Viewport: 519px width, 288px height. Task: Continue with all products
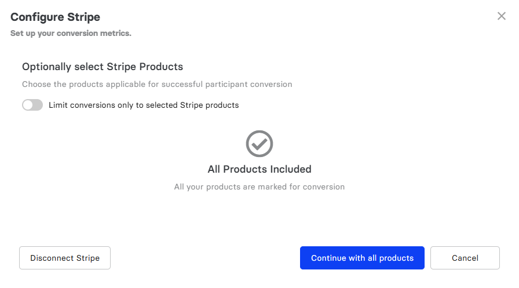click(362, 258)
